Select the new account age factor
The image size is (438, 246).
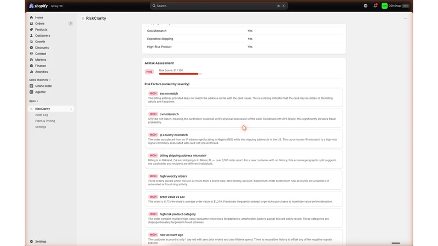tap(244, 238)
